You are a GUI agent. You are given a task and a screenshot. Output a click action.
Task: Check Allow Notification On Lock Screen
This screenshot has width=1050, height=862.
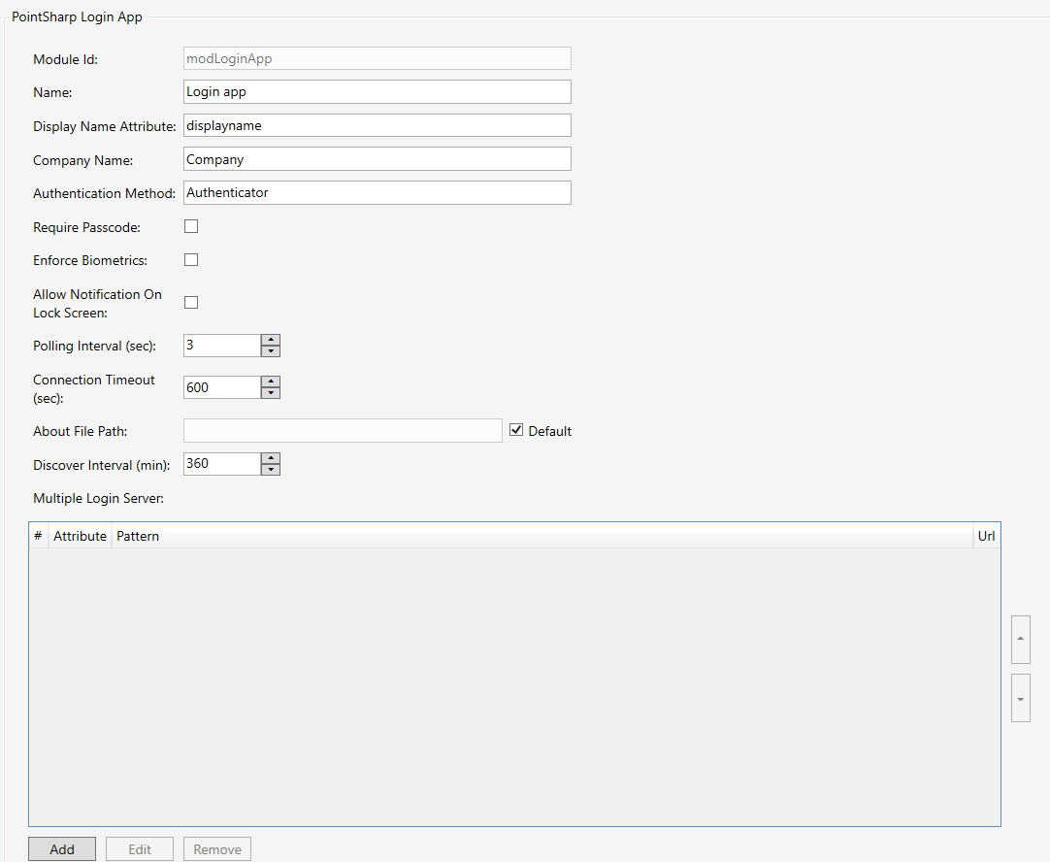point(190,302)
